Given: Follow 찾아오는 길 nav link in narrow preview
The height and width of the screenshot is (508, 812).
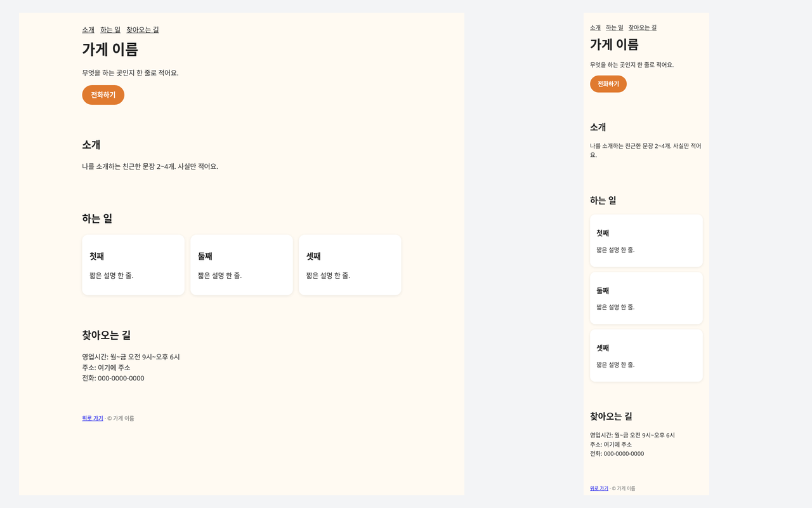Looking at the screenshot, I should pos(643,27).
